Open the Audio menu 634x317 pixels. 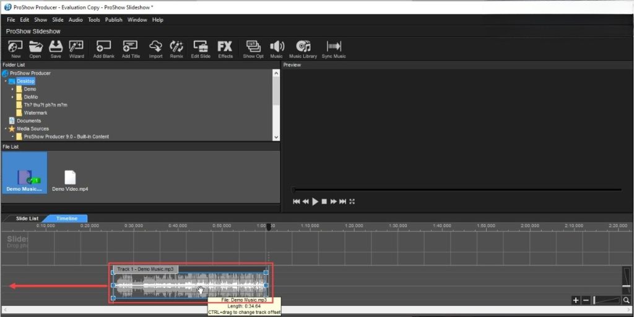point(76,19)
